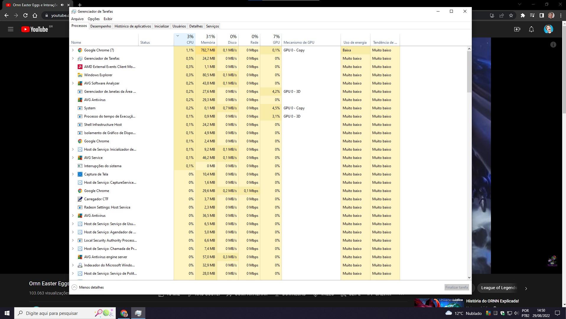566x319 pixels.
Task: Sort processes by CPU column
Action: point(185,40)
